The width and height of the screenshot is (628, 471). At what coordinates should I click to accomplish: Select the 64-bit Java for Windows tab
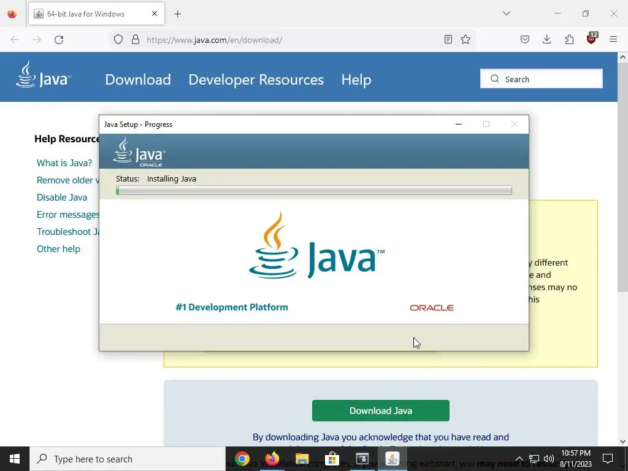click(96, 13)
